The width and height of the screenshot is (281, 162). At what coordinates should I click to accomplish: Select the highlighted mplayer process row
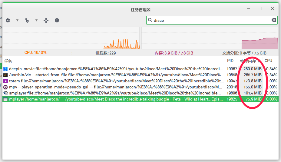[140, 99]
